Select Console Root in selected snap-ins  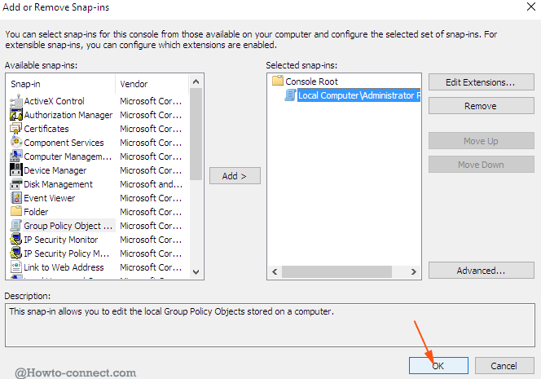tap(311, 82)
